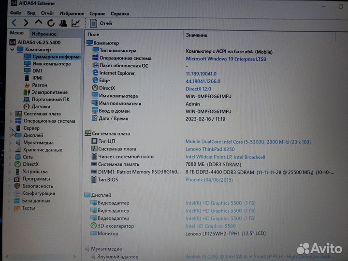Screen dimensions: 348x261
Task: Expand the DirectX tree node
Action: pos(10,164)
